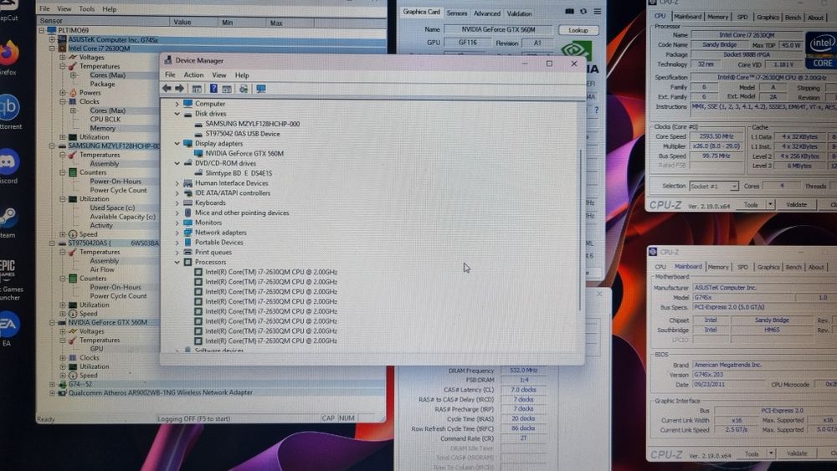
Task: Select the CPU BCLK row in HWMonitor
Action: click(x=105, y=120)
